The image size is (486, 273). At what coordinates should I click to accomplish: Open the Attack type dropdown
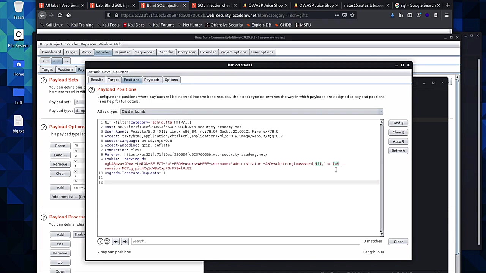(x=251, y=111)
